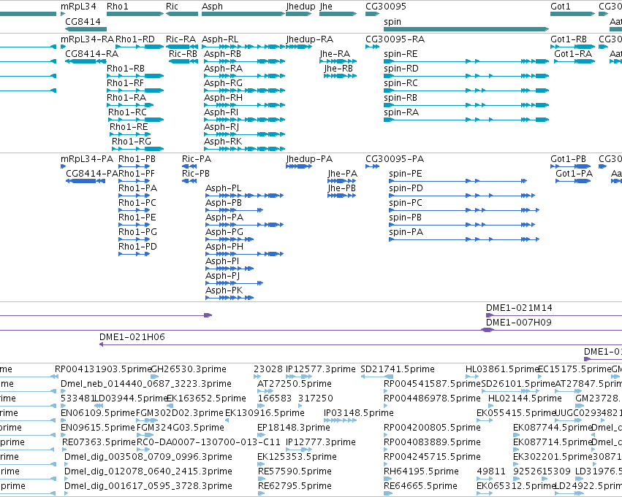Select protein Jhedup-PA

pyautogui.click(x=309, y=159)
